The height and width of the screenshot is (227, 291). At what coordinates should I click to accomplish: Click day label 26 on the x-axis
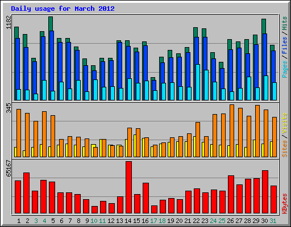click(230, 221)
